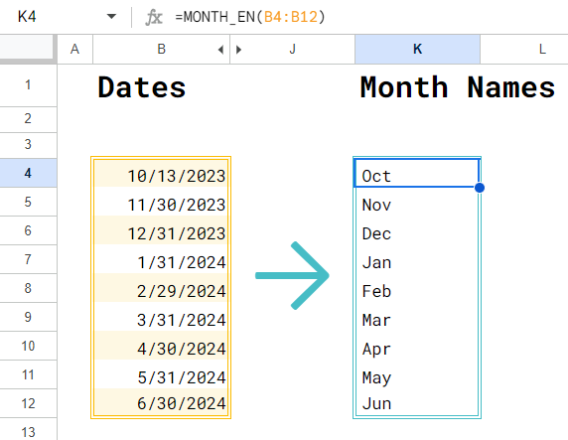Select row 1 header
This screenshot has height=440, width=568.
click(28, 85)
